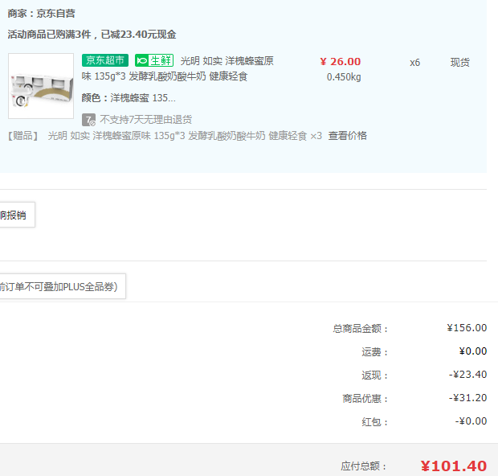Select product price ¥ 26.00

[x=341, y=62]
